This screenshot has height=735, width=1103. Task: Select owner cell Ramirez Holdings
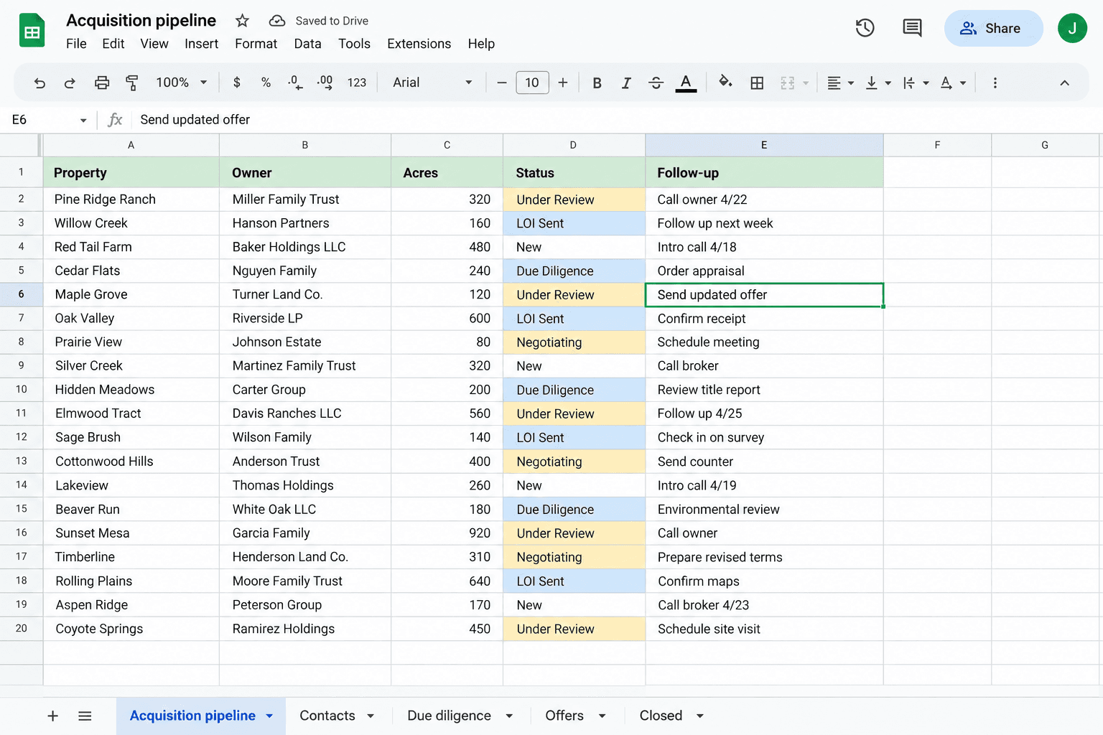(305, 629)
